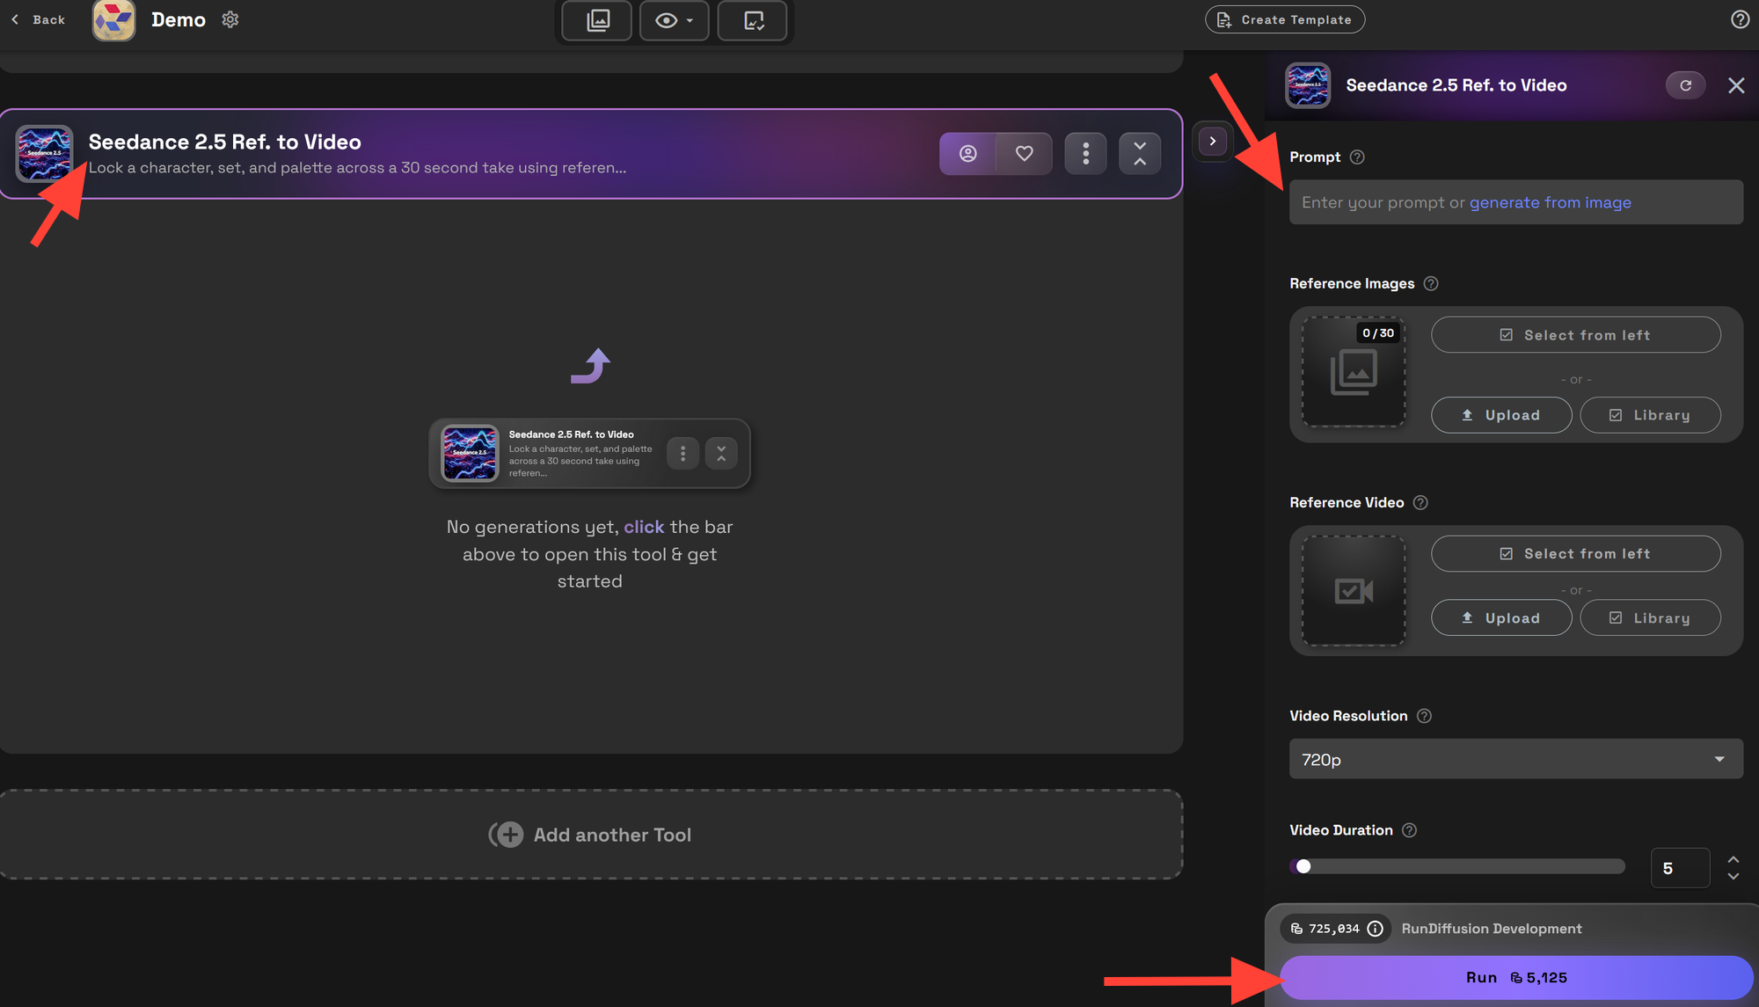Show help for Video Duration

1409,830
